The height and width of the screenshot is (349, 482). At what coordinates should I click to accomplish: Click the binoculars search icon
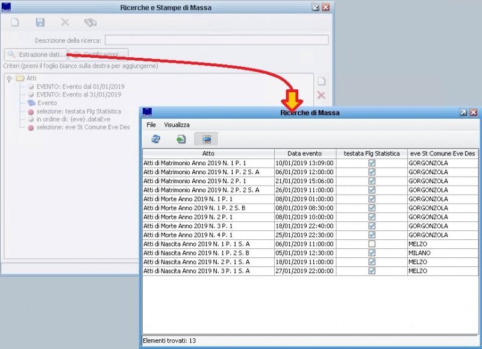(x=90, y=22)
